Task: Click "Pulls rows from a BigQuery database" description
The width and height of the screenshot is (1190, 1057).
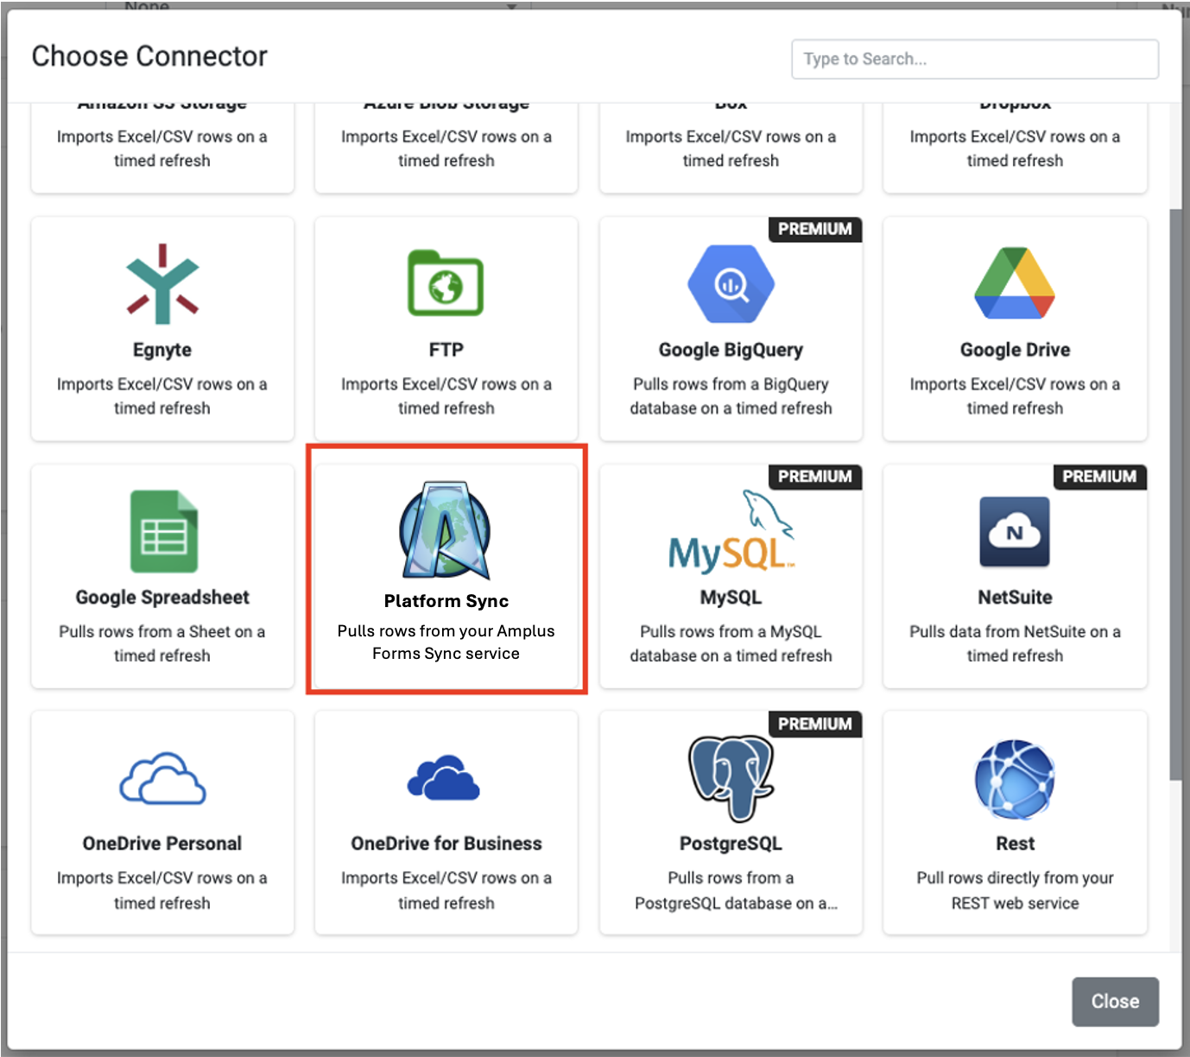Action: click(731, 396)
